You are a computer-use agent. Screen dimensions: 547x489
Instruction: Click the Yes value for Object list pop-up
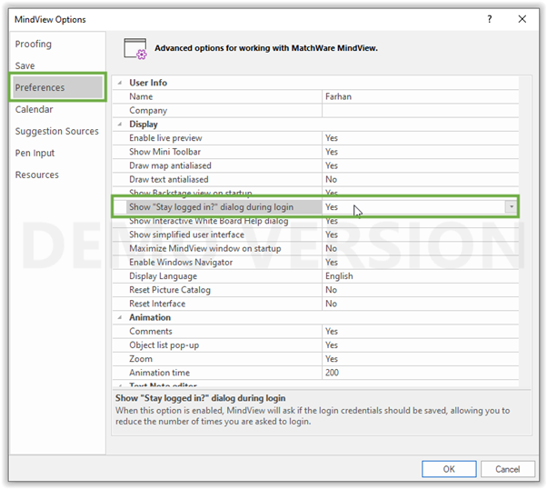coord(332,345)
